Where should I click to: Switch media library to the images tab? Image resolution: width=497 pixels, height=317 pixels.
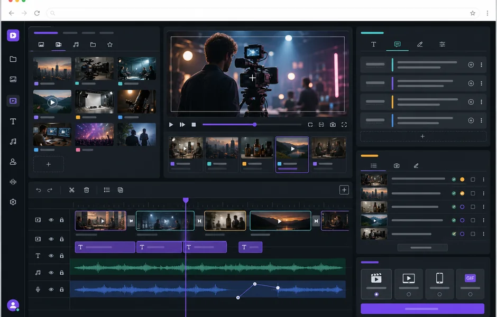(41, 45)
